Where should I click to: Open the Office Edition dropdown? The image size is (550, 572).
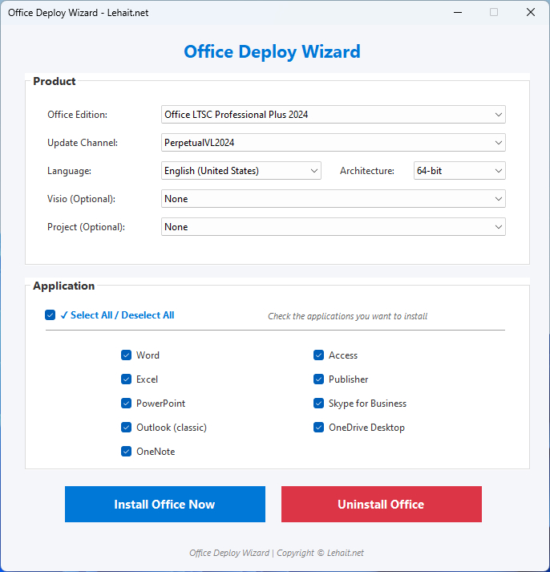[x=334, y=115]
